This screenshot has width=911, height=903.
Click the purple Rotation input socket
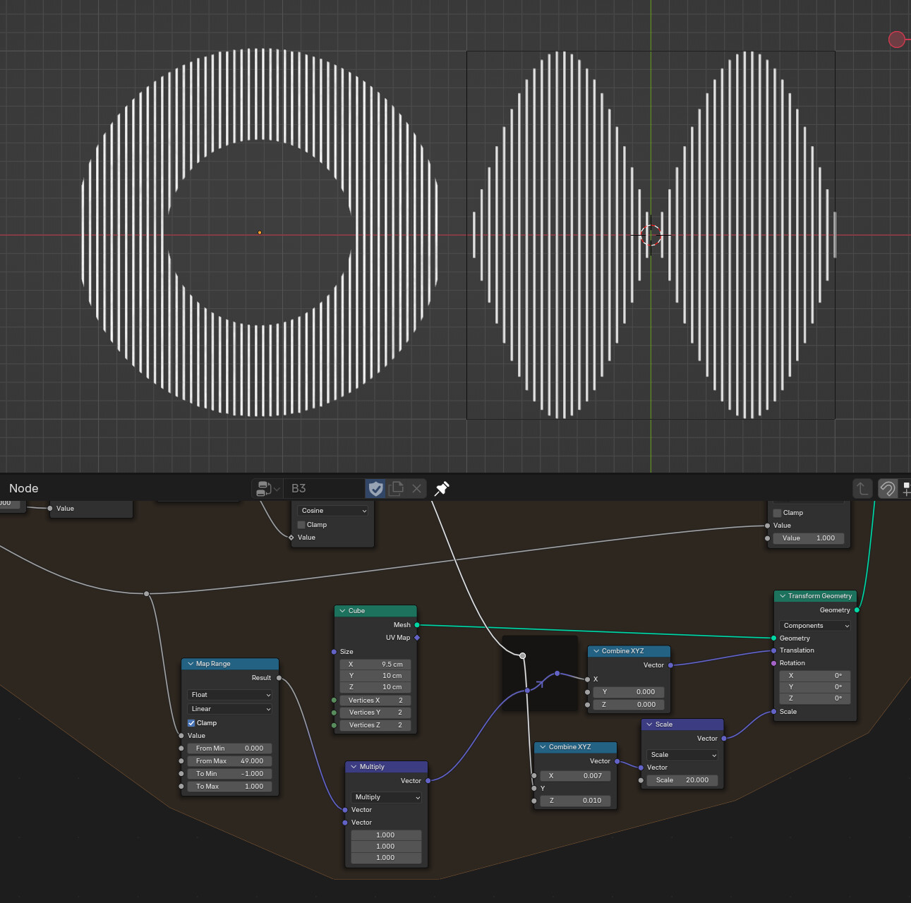click(x=774, y=663)
